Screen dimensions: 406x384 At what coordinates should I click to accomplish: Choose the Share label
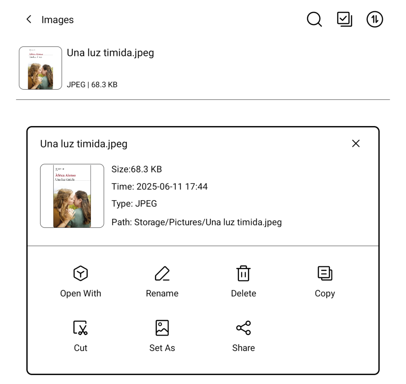pyautogui.click(x=243, y=348)
